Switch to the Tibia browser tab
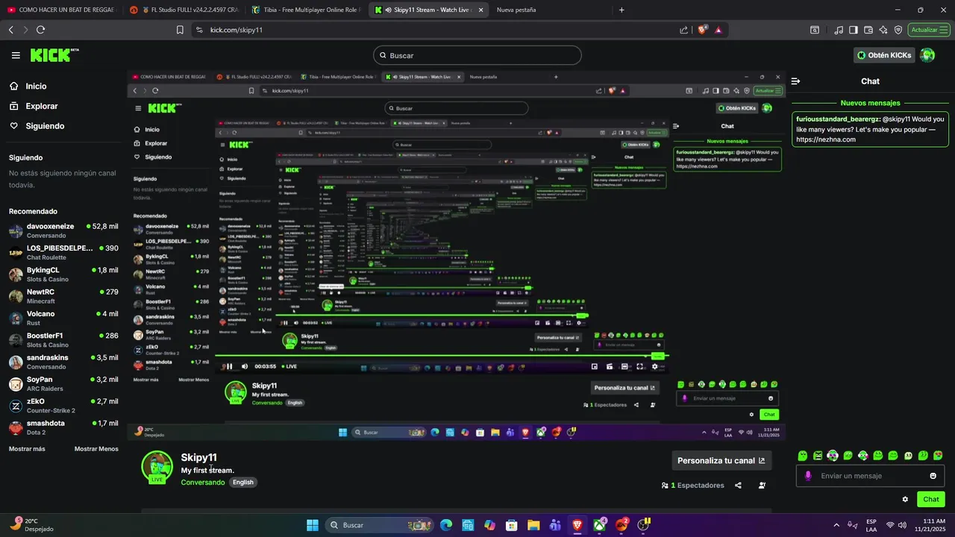This screenshot has height=537, width=955. 306,10
